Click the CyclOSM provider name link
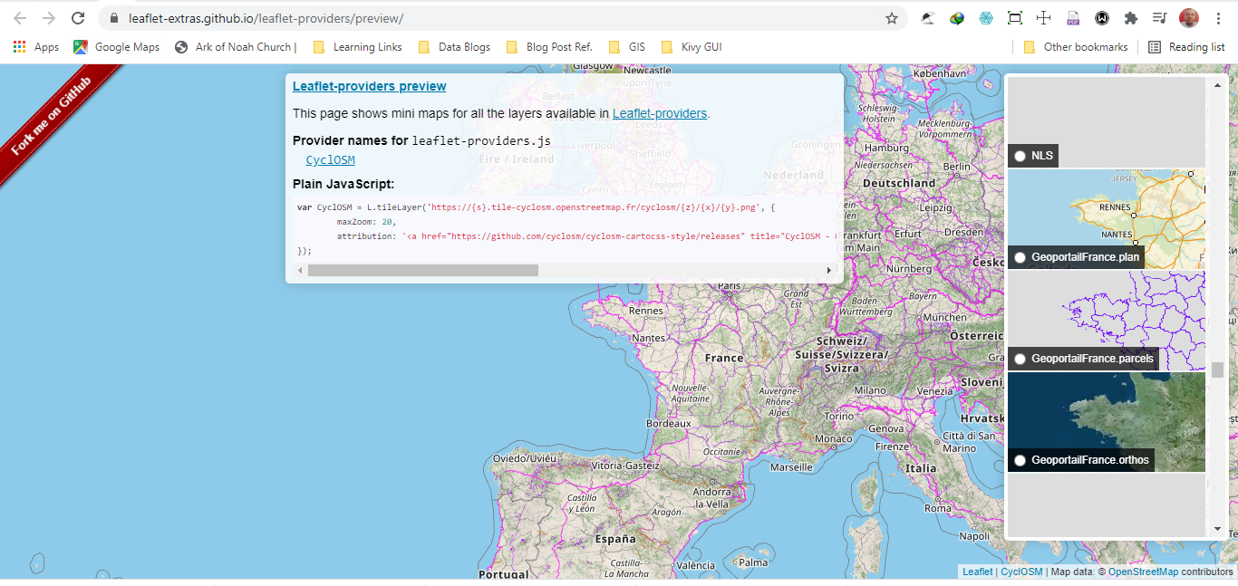Image resolution: width=1238 pixels, height=586 pixels. click(x=330, y=160)
